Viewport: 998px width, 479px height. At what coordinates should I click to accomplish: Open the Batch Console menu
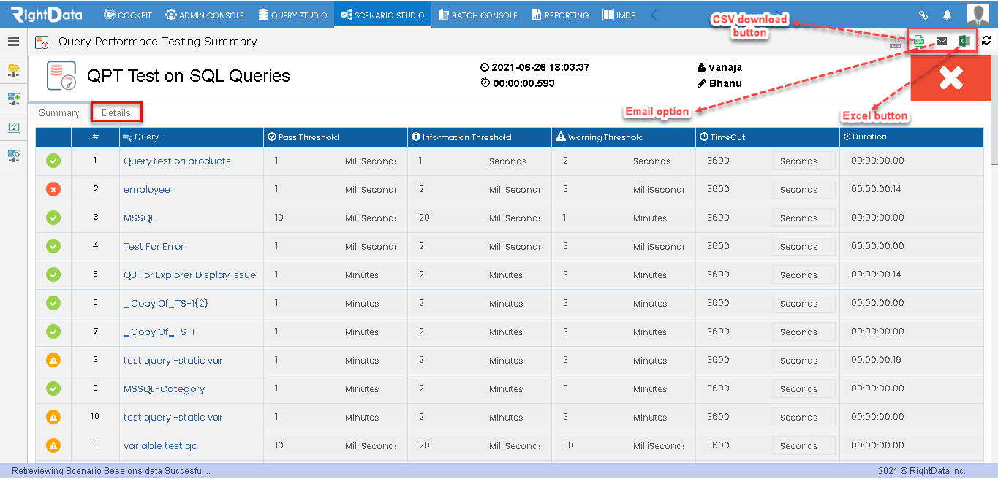click(477, 15)
